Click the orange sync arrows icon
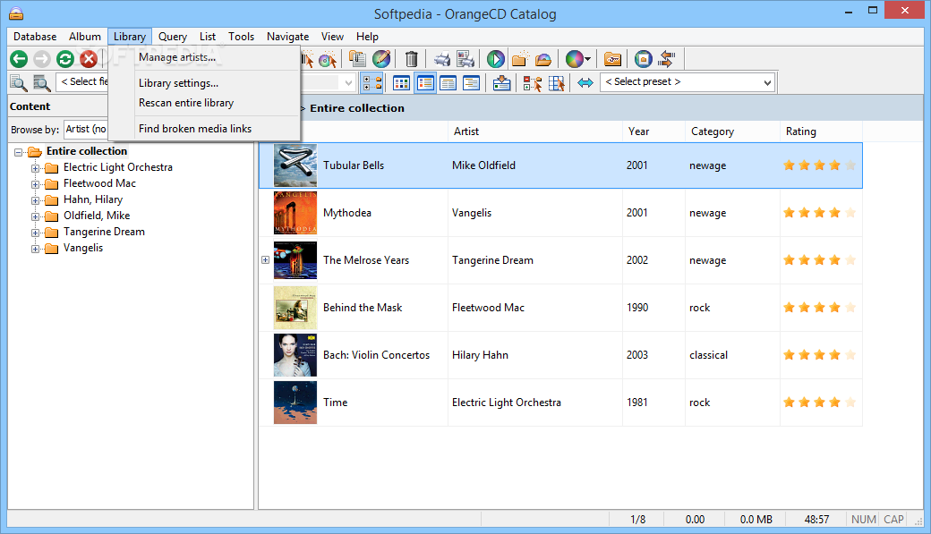This screenshot has width=931, height=534. 668,59
